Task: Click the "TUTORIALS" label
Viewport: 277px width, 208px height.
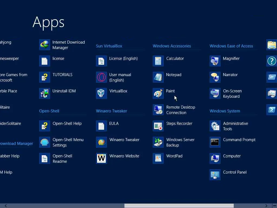Action: point(62,75)
